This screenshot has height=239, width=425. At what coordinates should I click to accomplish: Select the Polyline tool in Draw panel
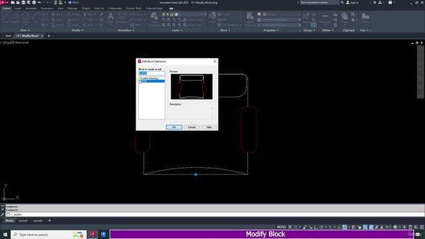pyautogui.click(x=15, y=18)
